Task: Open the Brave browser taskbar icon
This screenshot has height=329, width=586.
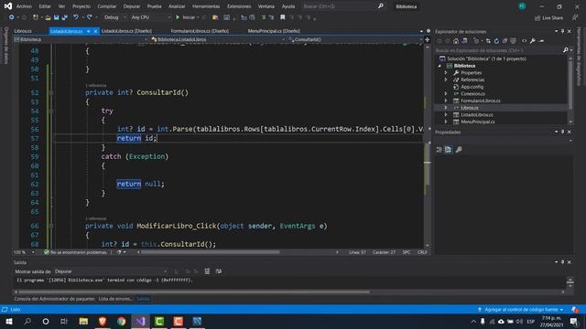Action: click(x=103, y=321)
